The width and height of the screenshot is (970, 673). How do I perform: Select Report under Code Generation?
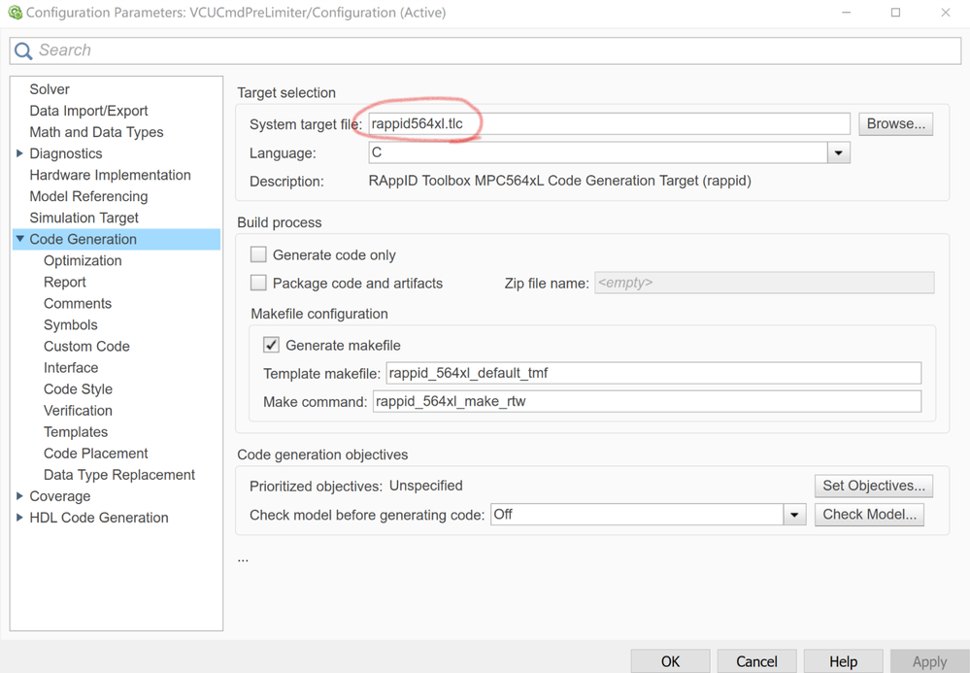pos(64,282)
